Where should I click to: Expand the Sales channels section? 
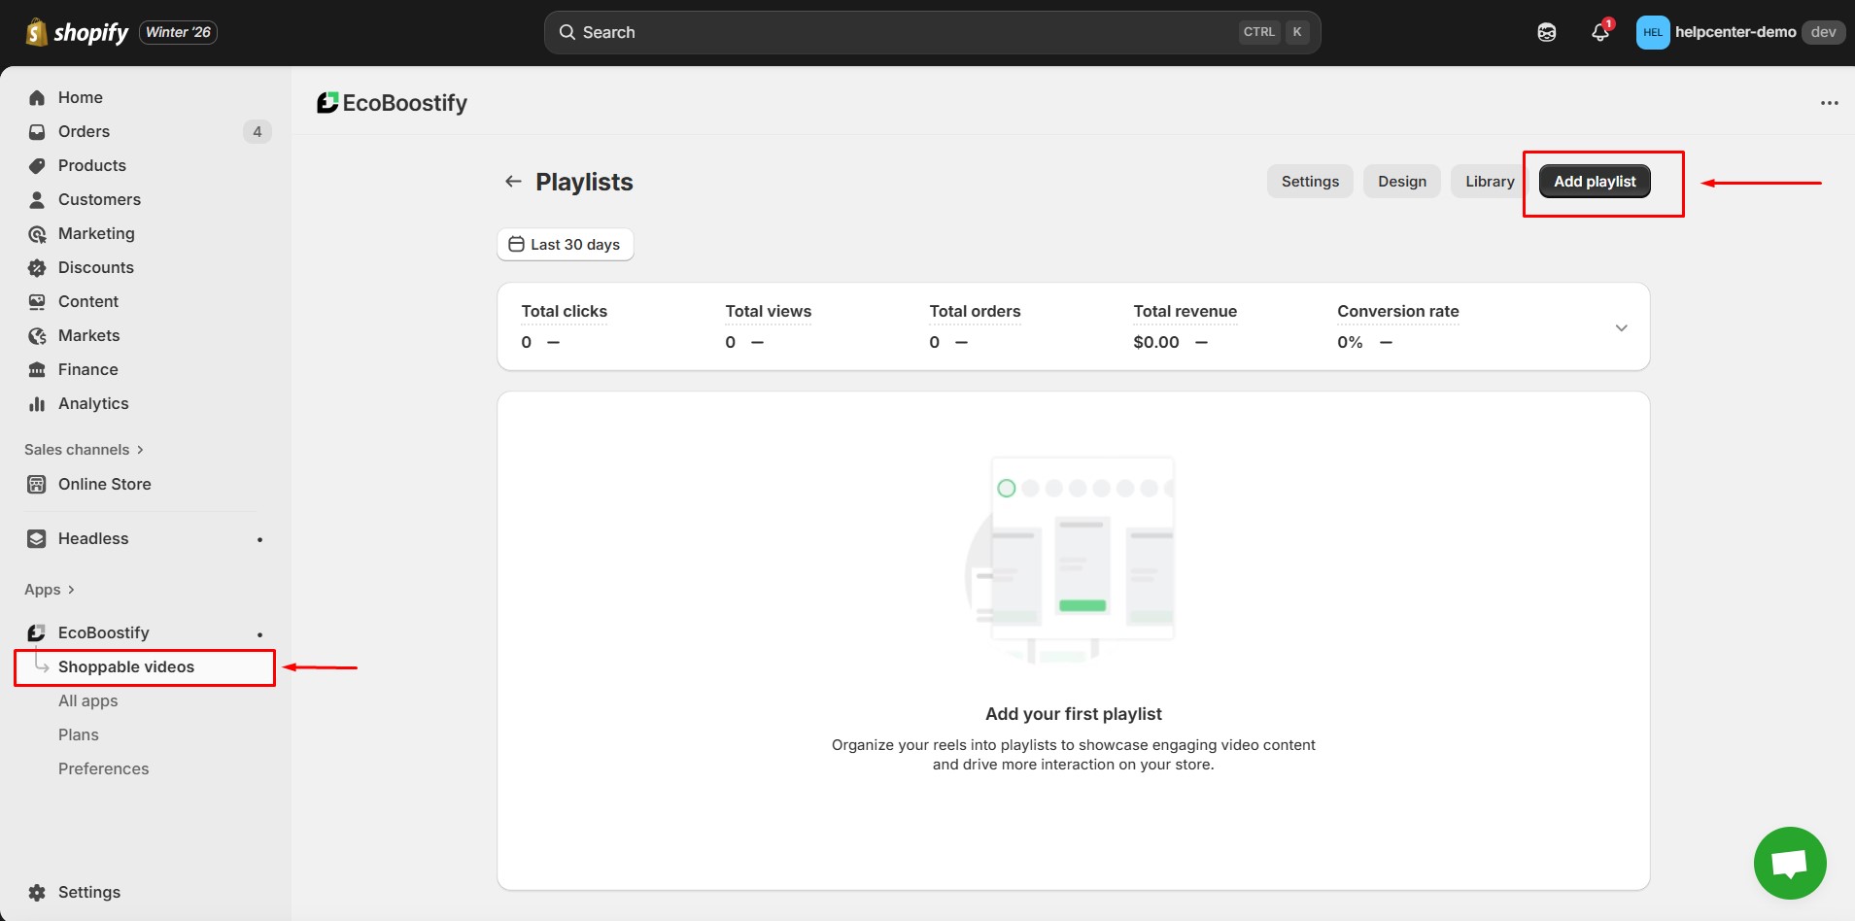(x=84, y=450)
